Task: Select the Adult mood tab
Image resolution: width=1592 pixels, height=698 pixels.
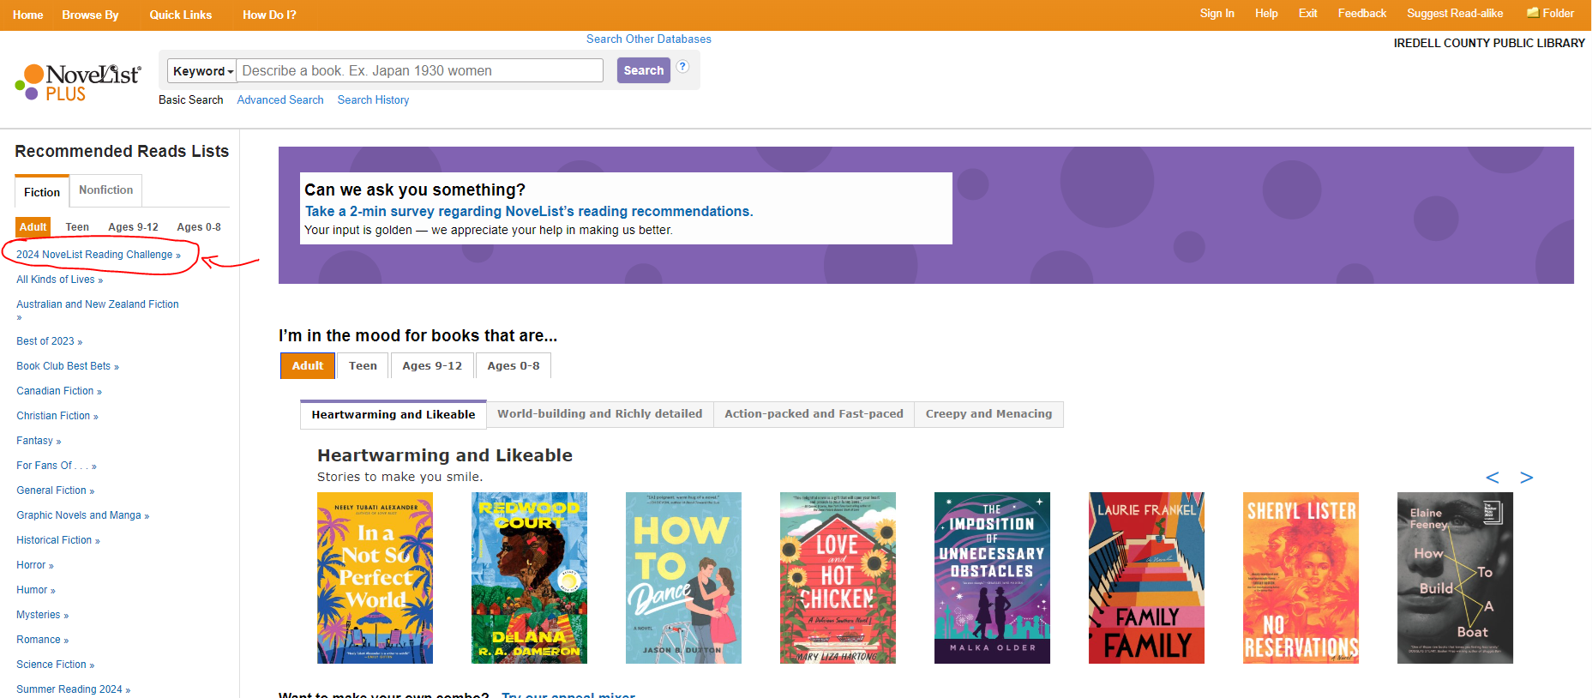Action: (308, 365)
